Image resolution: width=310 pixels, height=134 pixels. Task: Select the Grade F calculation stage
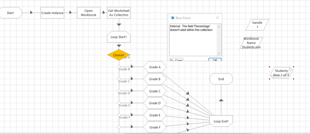155,127
